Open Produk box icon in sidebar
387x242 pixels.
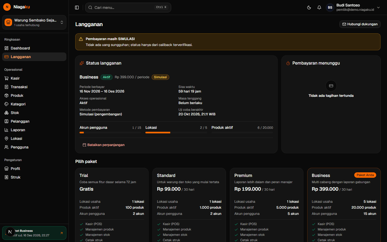pyautogui.click(x=6, y=95)
